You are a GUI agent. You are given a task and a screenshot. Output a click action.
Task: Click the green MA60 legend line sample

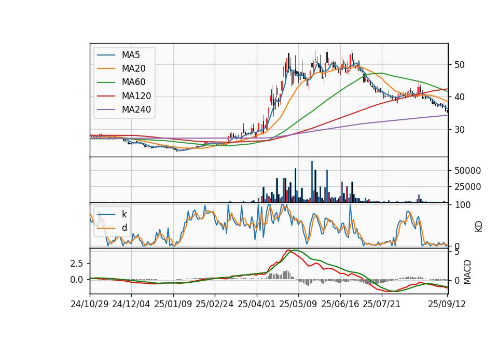point(106,82)
